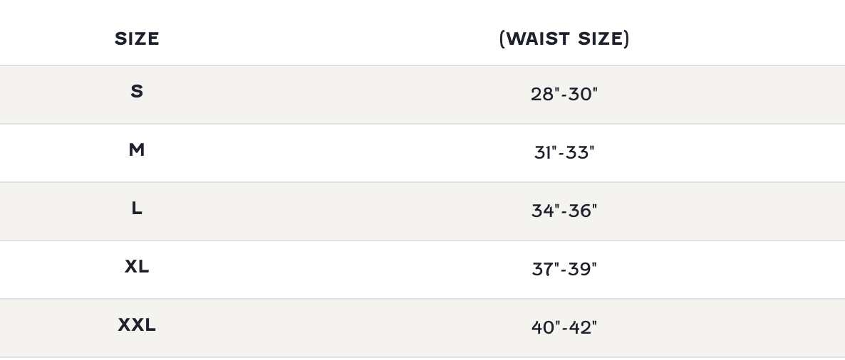845x360 pixels.
Task: Select the S size label
Action: tap(137, 91)
